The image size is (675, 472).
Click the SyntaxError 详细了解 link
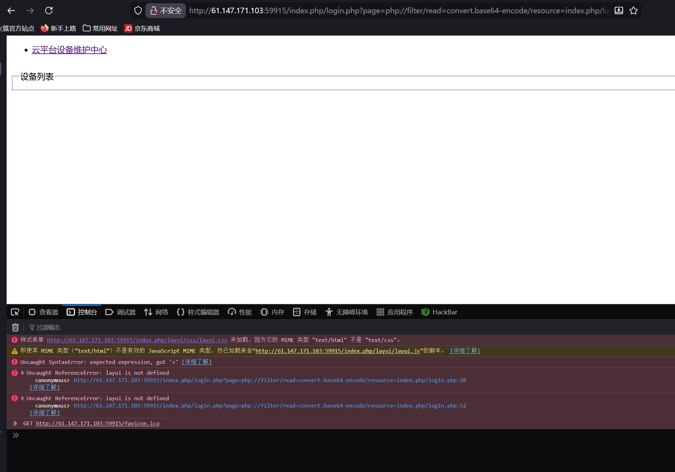197,362
